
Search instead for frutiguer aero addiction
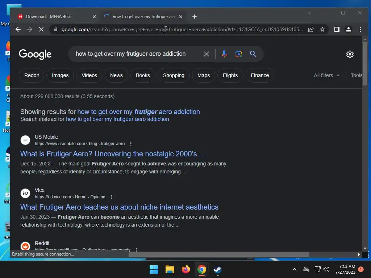pos(117,119)
